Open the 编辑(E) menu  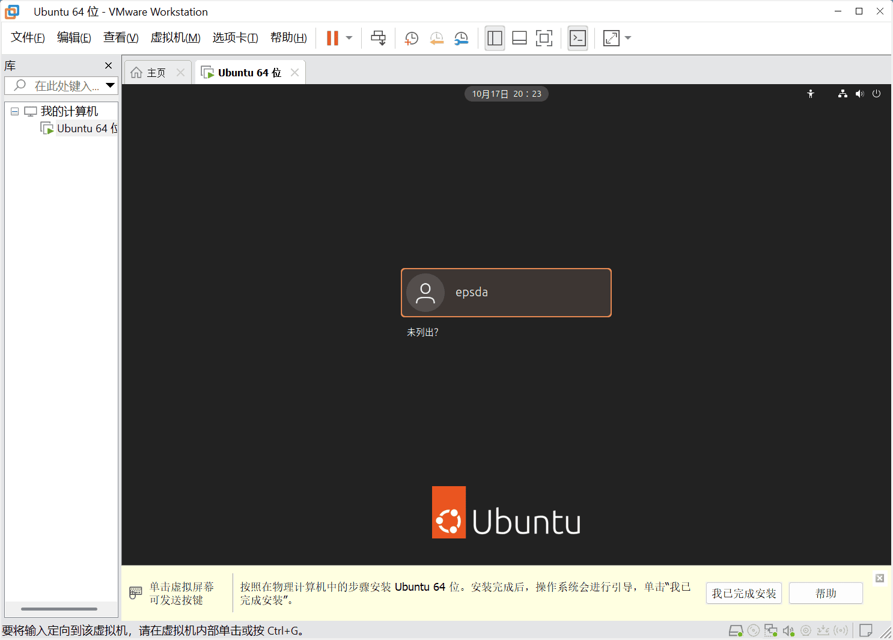pos(74,38)
